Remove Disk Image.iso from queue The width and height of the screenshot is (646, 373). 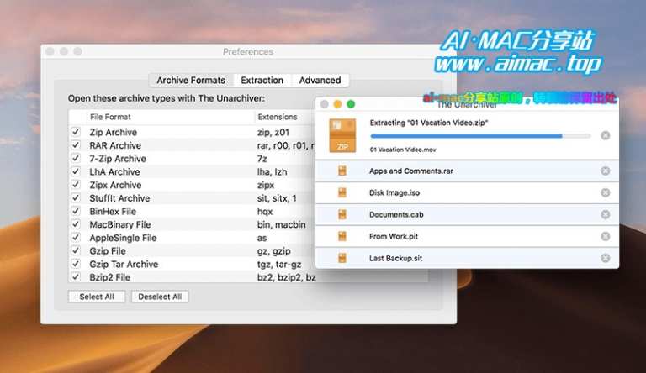pos(606,192)
